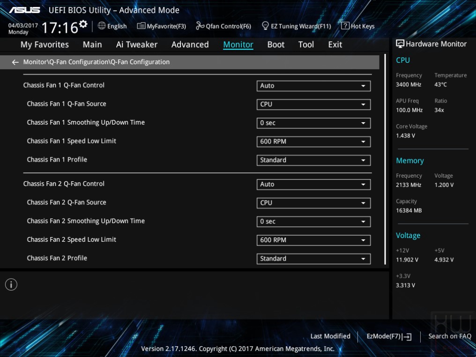Click the Chassis Fan 2 Q-Fan Control label
Image resolution: width=476 pixels, height=357 pixels.
tap(64, 184)
